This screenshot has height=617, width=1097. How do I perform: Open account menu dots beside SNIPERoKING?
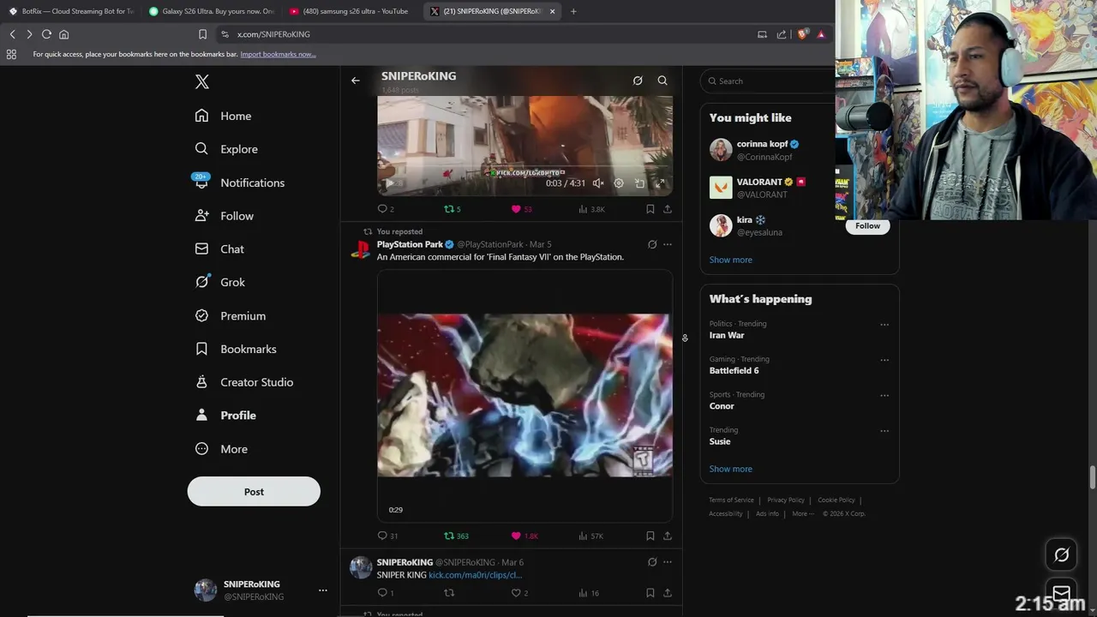pyautogui.click(x=322, y=590)
